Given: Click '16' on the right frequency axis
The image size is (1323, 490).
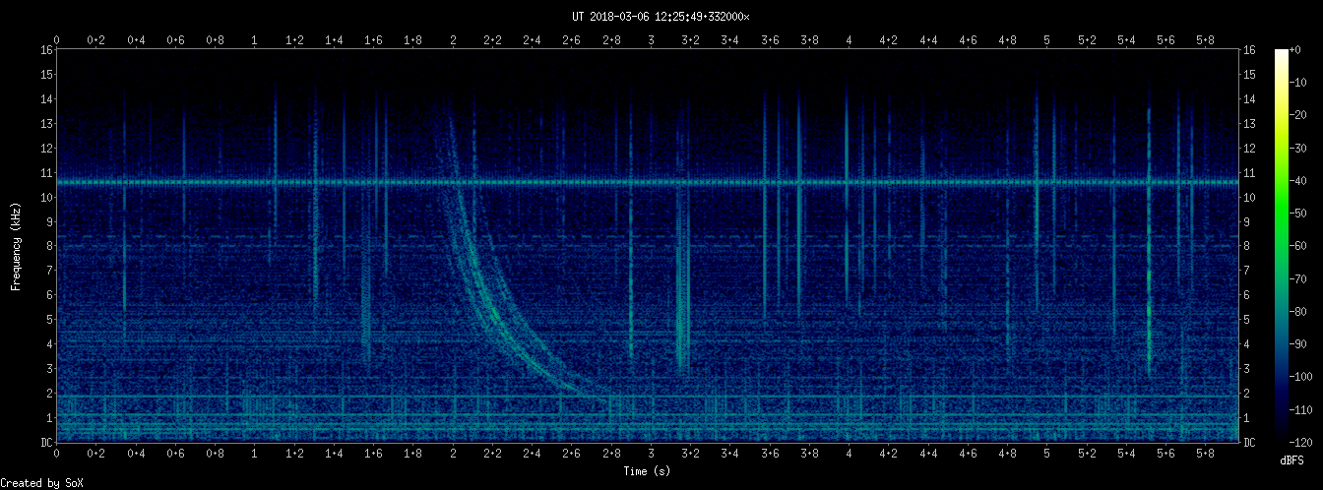Looking at the screenshot, I should (x=1249, y=50).
